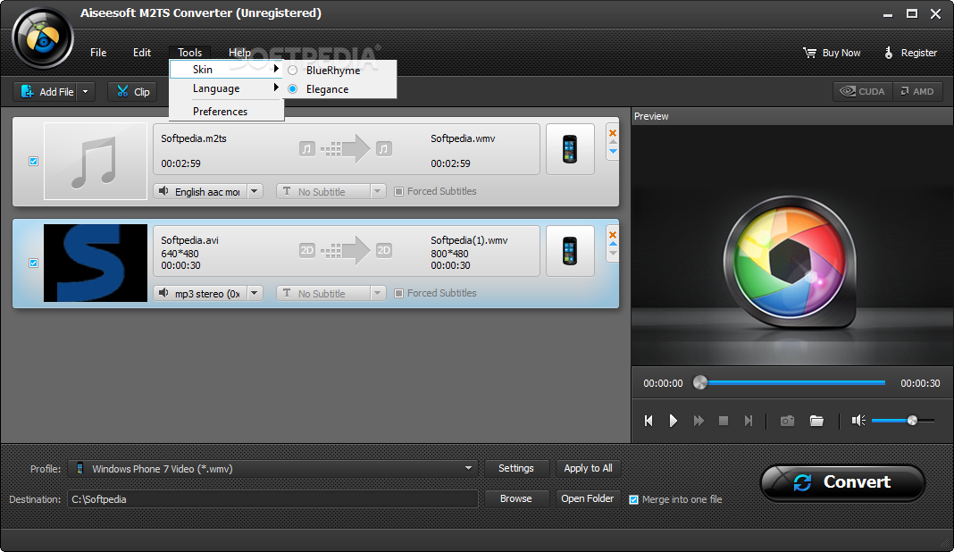Click the 2D output icon for Softpedia(1).wmv
This screenshot has width=954, height=552.
384,250
